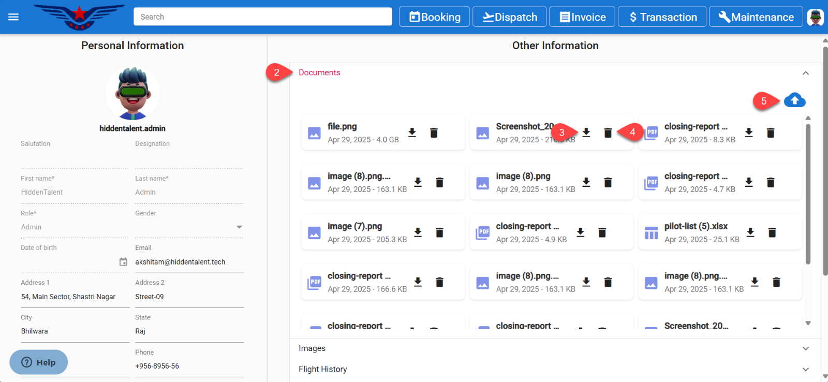Expand the Flight History section

805,369
